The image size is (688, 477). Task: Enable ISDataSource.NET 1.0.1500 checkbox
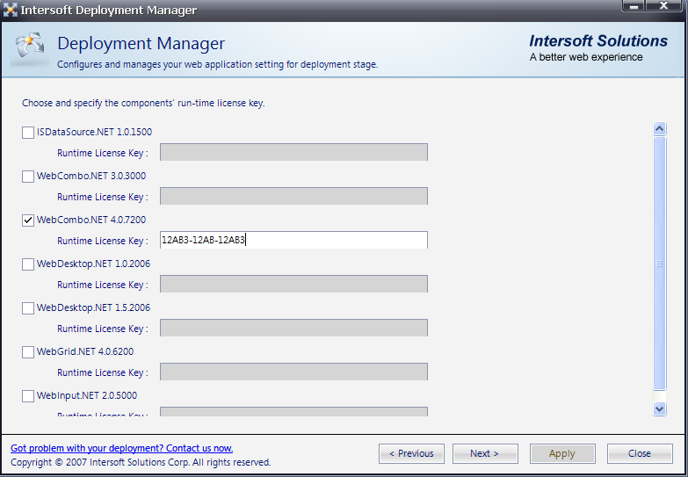click(x=28, y=133)
